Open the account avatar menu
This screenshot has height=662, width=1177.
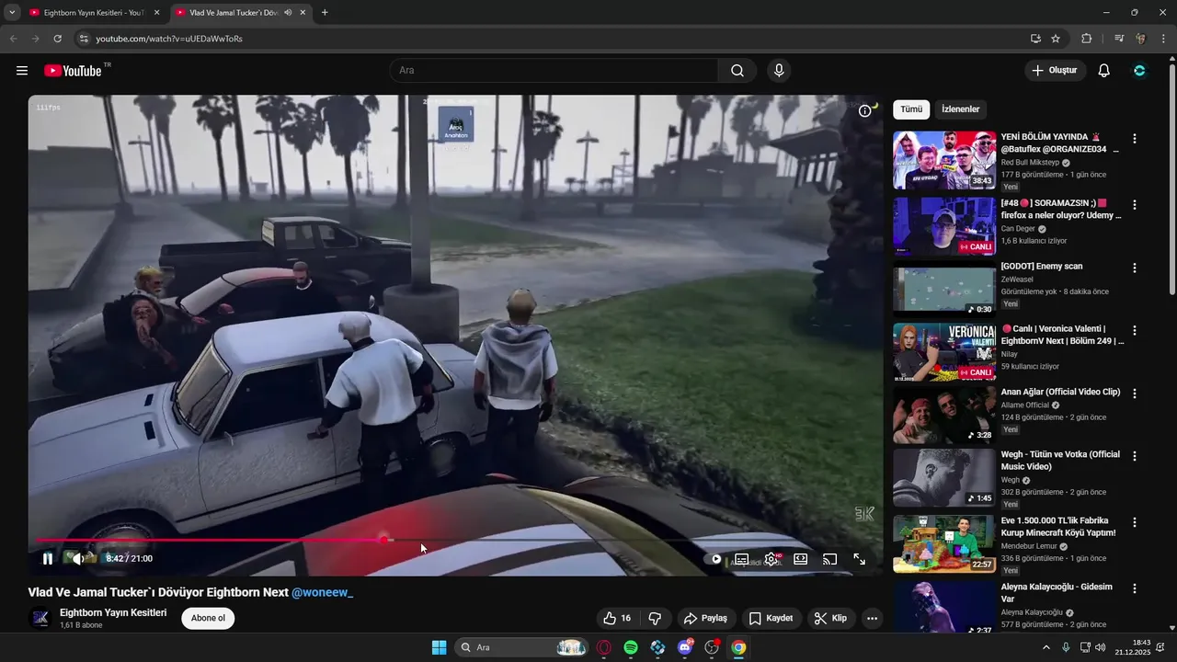[x=1140, y=71]
